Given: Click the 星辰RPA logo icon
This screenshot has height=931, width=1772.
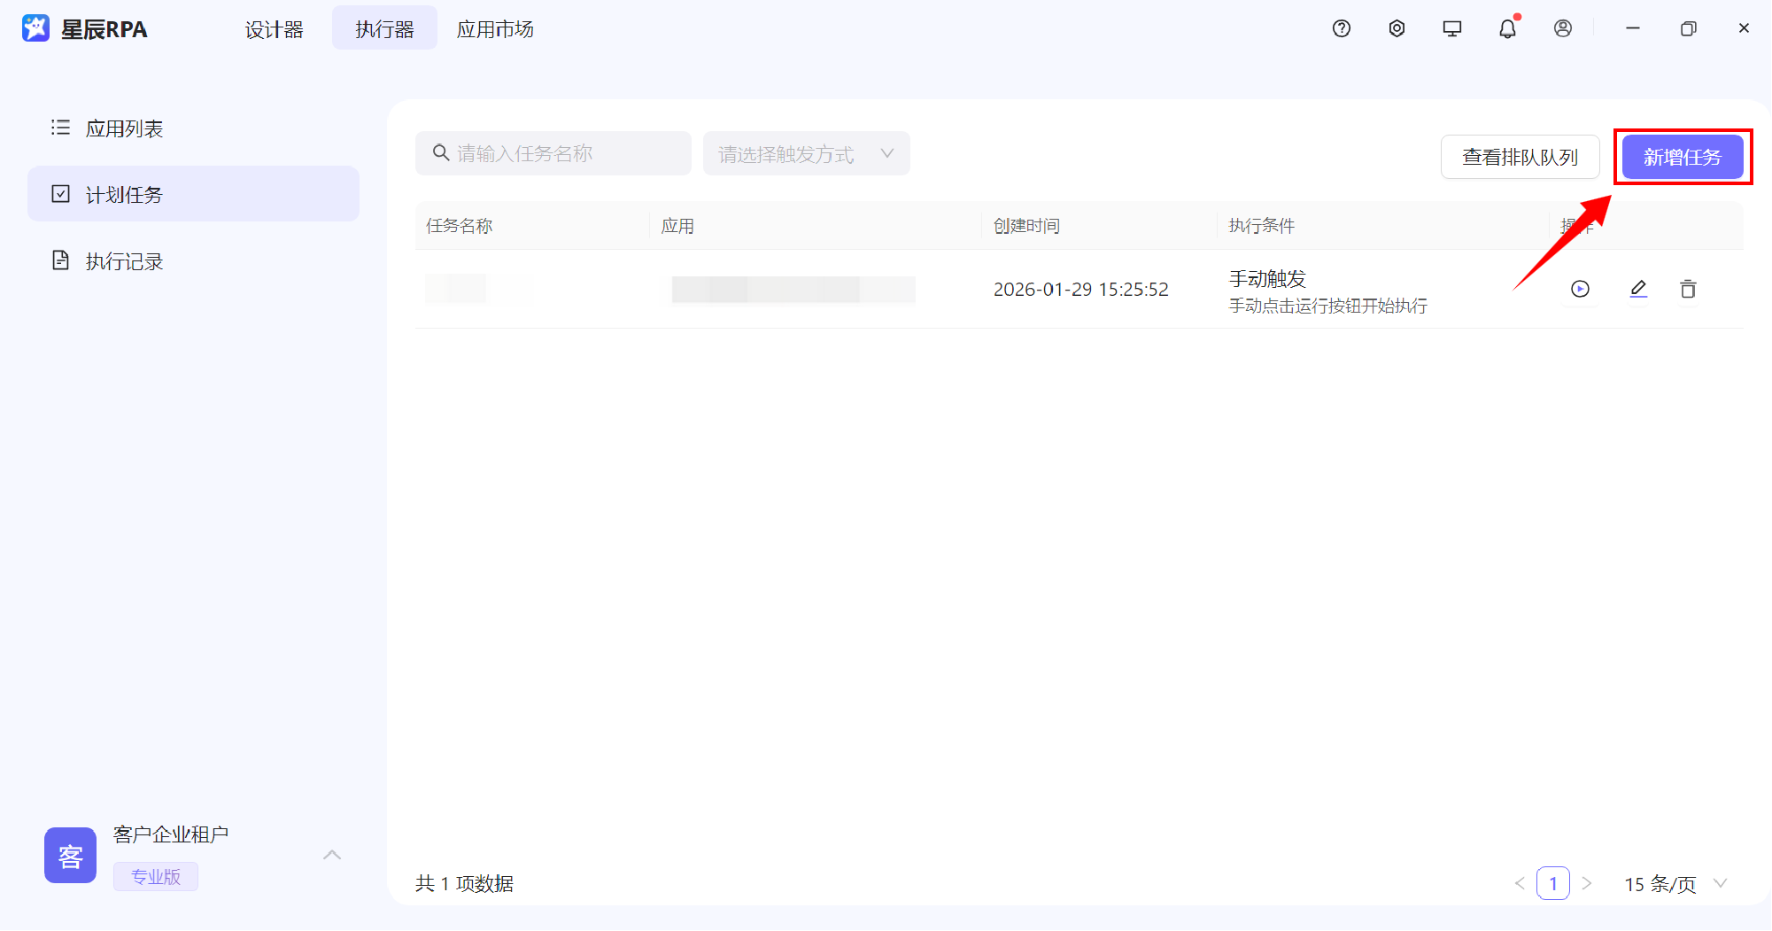Looking at the screenshot, I should 35,27.
